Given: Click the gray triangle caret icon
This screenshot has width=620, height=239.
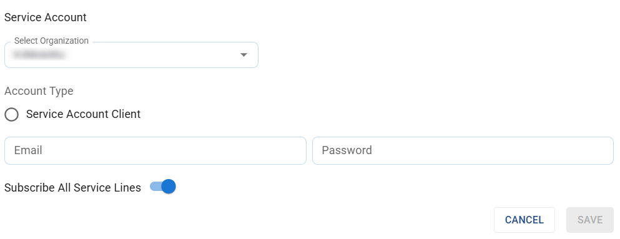Looking at the screenshot, I should 244,55.
